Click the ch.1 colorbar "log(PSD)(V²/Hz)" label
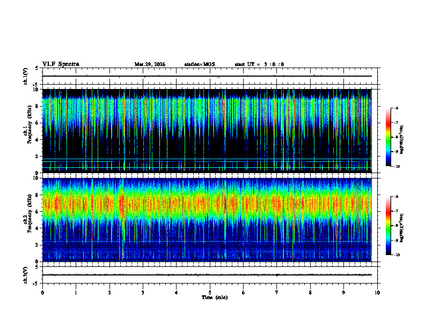 tap(401, 139)
